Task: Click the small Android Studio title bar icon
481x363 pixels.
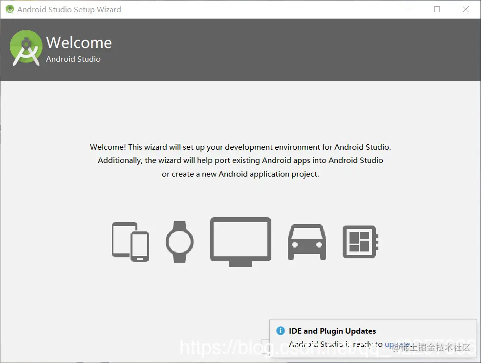Action: pos(10,9)
